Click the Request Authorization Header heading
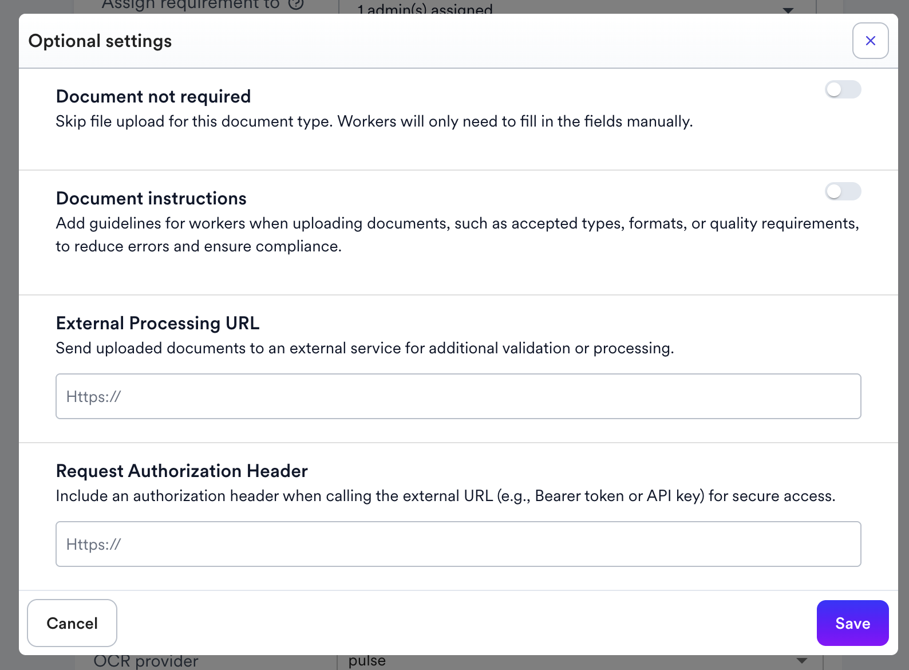909x670 pixels. coord(182,471)
